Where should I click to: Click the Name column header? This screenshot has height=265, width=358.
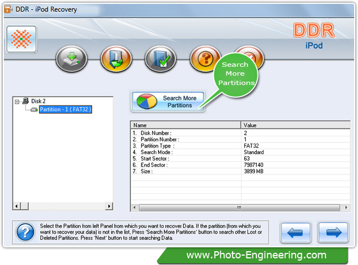186,125
